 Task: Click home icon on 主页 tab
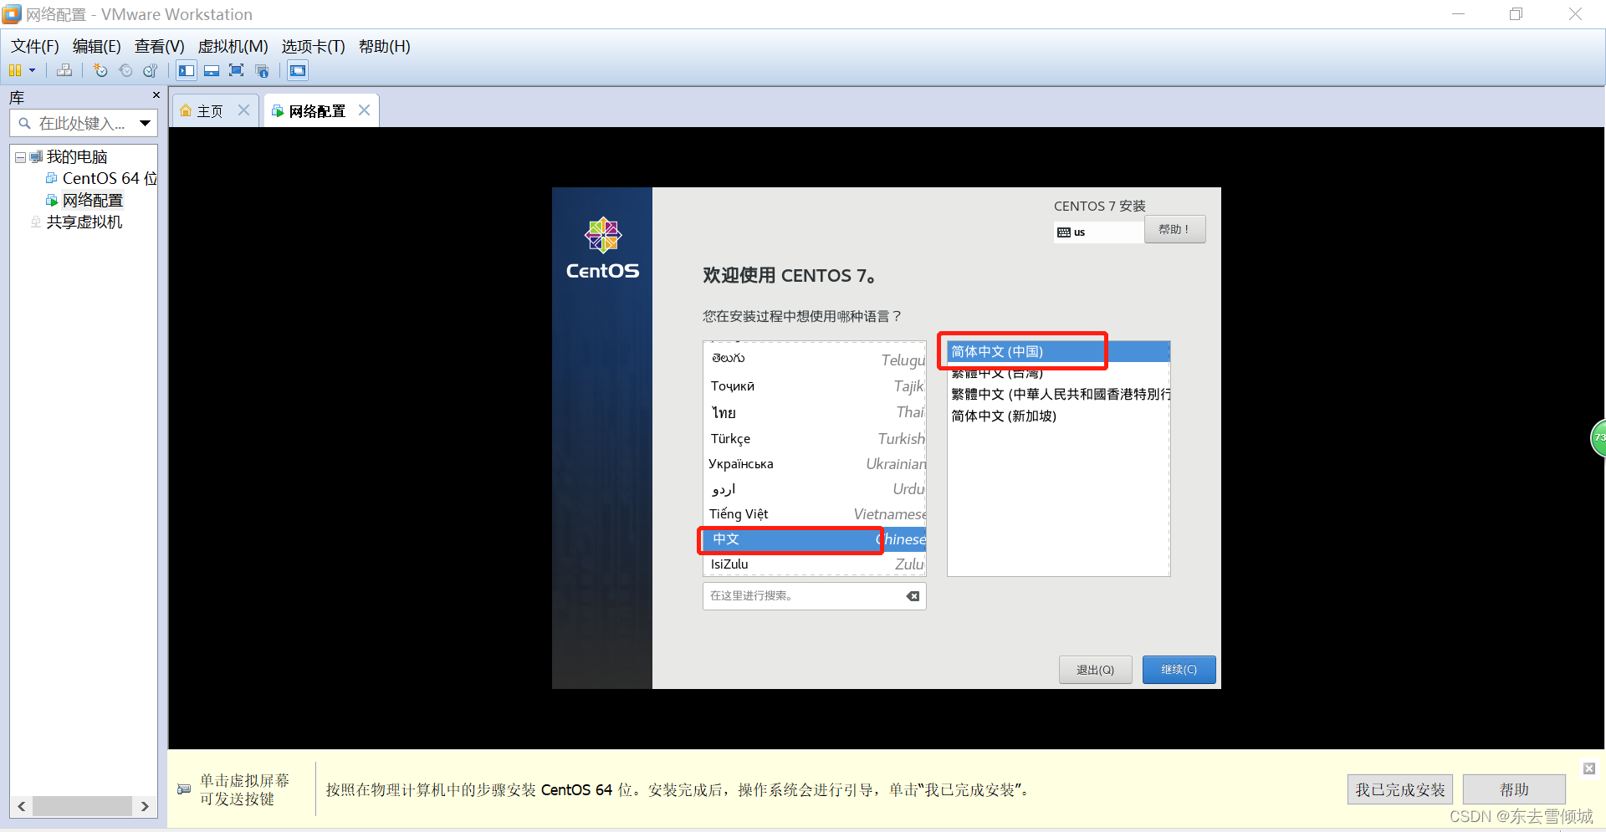(x=186, y=110)
